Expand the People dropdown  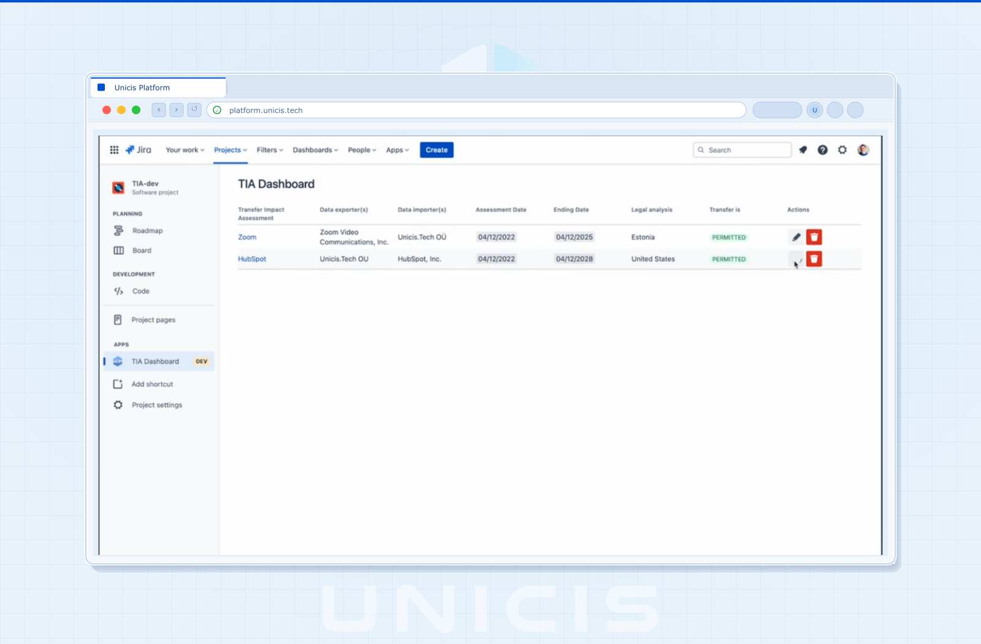coord(362,150)
